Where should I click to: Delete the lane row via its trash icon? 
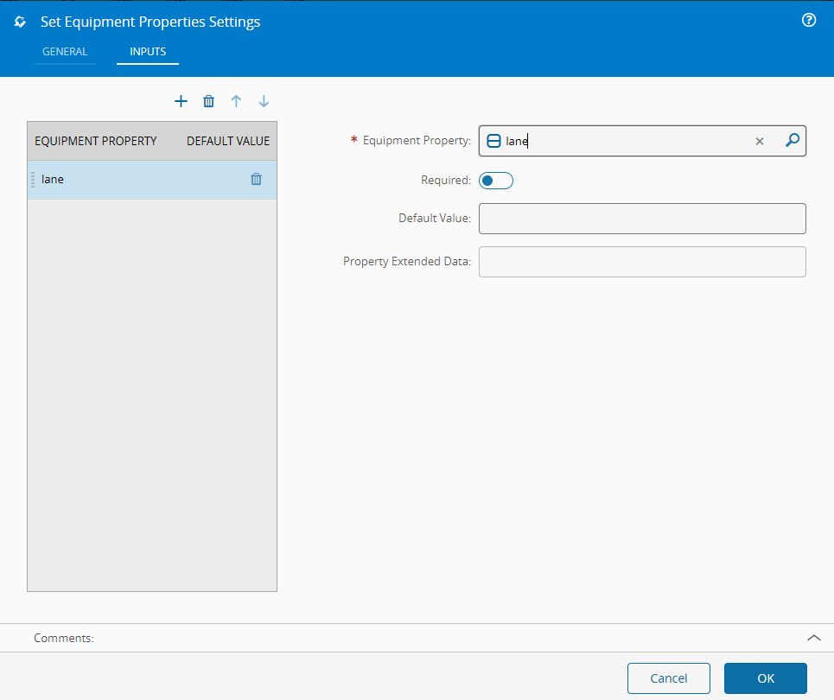click(256, 178)
